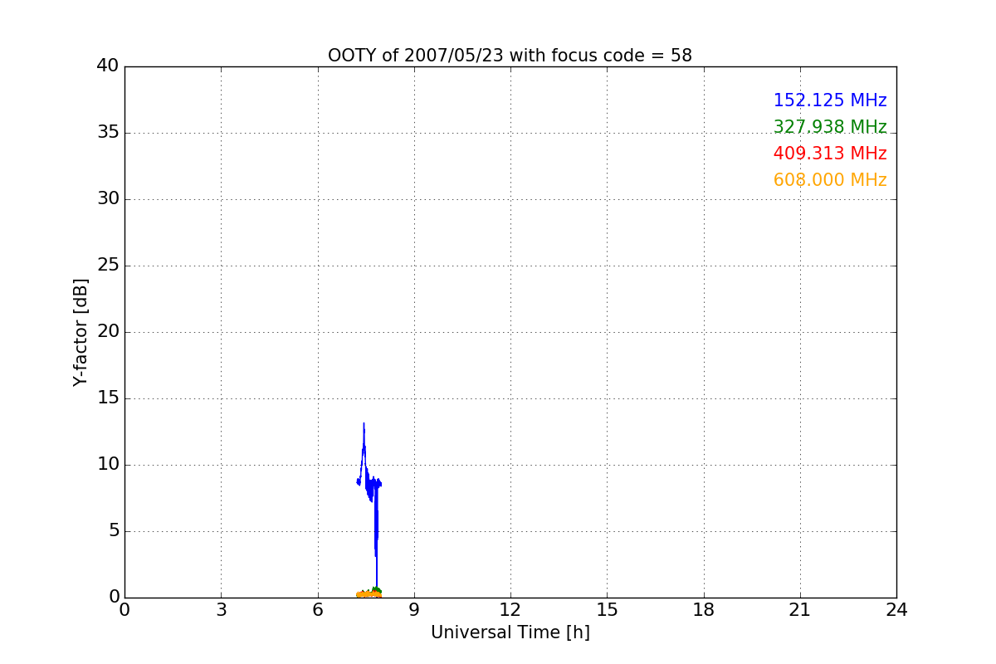Click y-axis tick label 30
The image size is (996, 664).
[108, 199]
